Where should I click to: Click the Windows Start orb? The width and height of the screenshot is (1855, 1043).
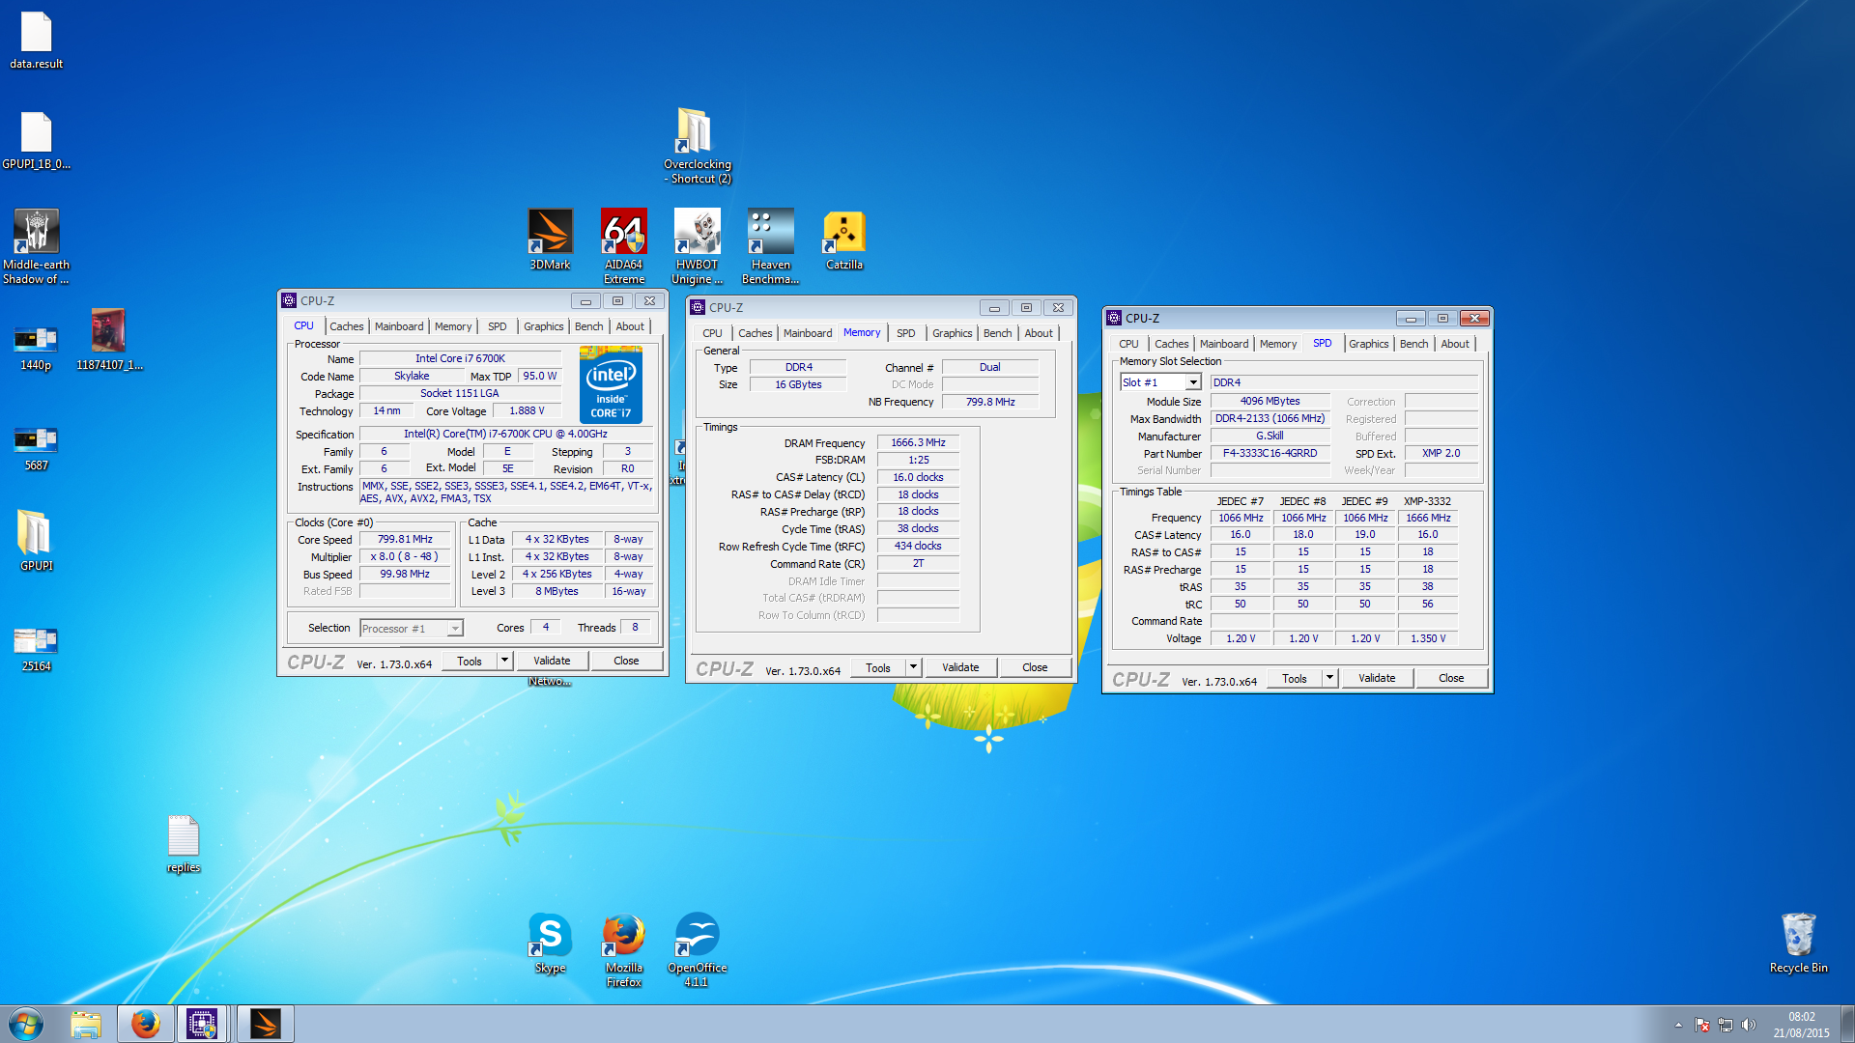26,1024
